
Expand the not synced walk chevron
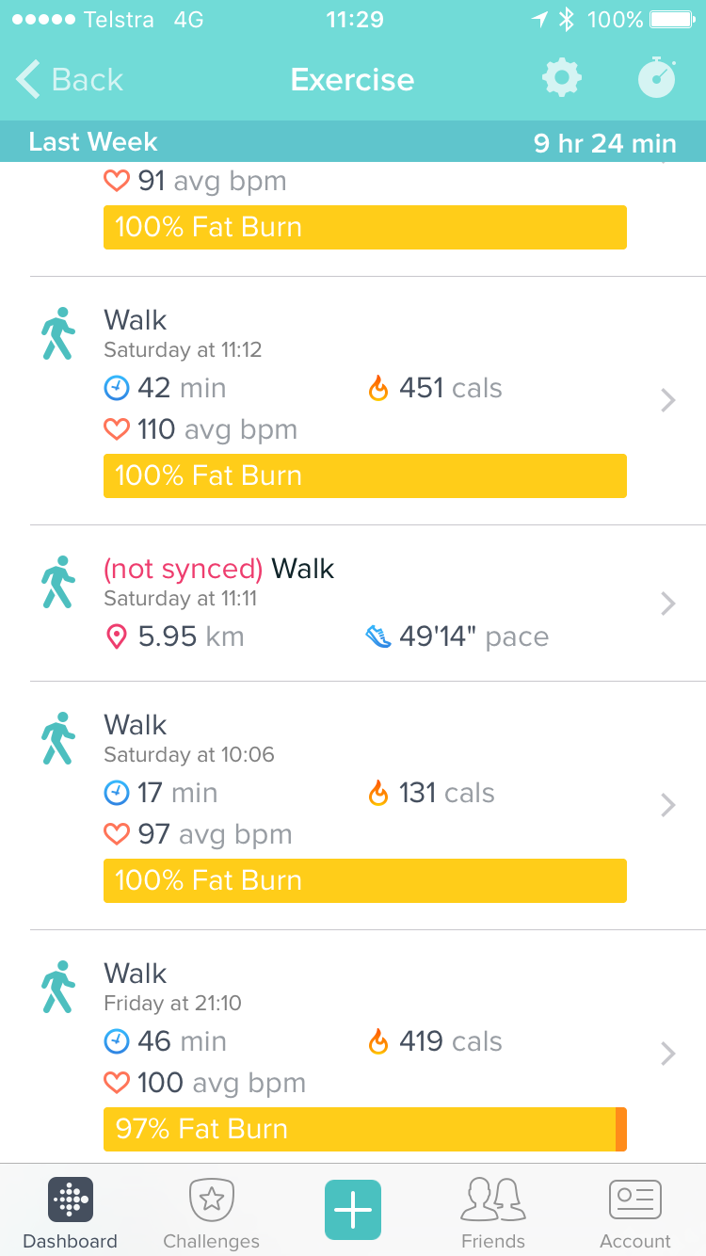pos(667,603)
